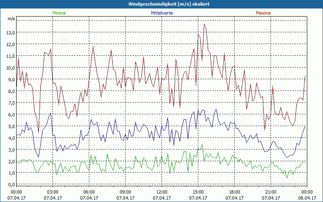Click the 18:00 time axis label
The height and width of the screenshot is (202, 323).
[235, 192]
